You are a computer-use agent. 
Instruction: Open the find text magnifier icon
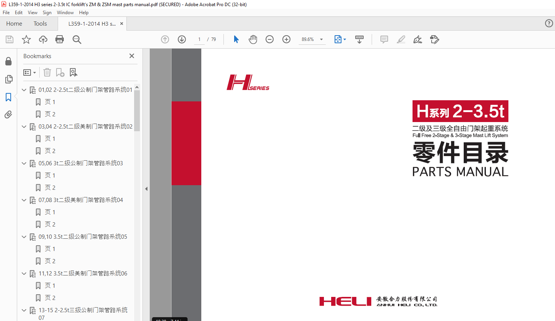click(77, 39)
